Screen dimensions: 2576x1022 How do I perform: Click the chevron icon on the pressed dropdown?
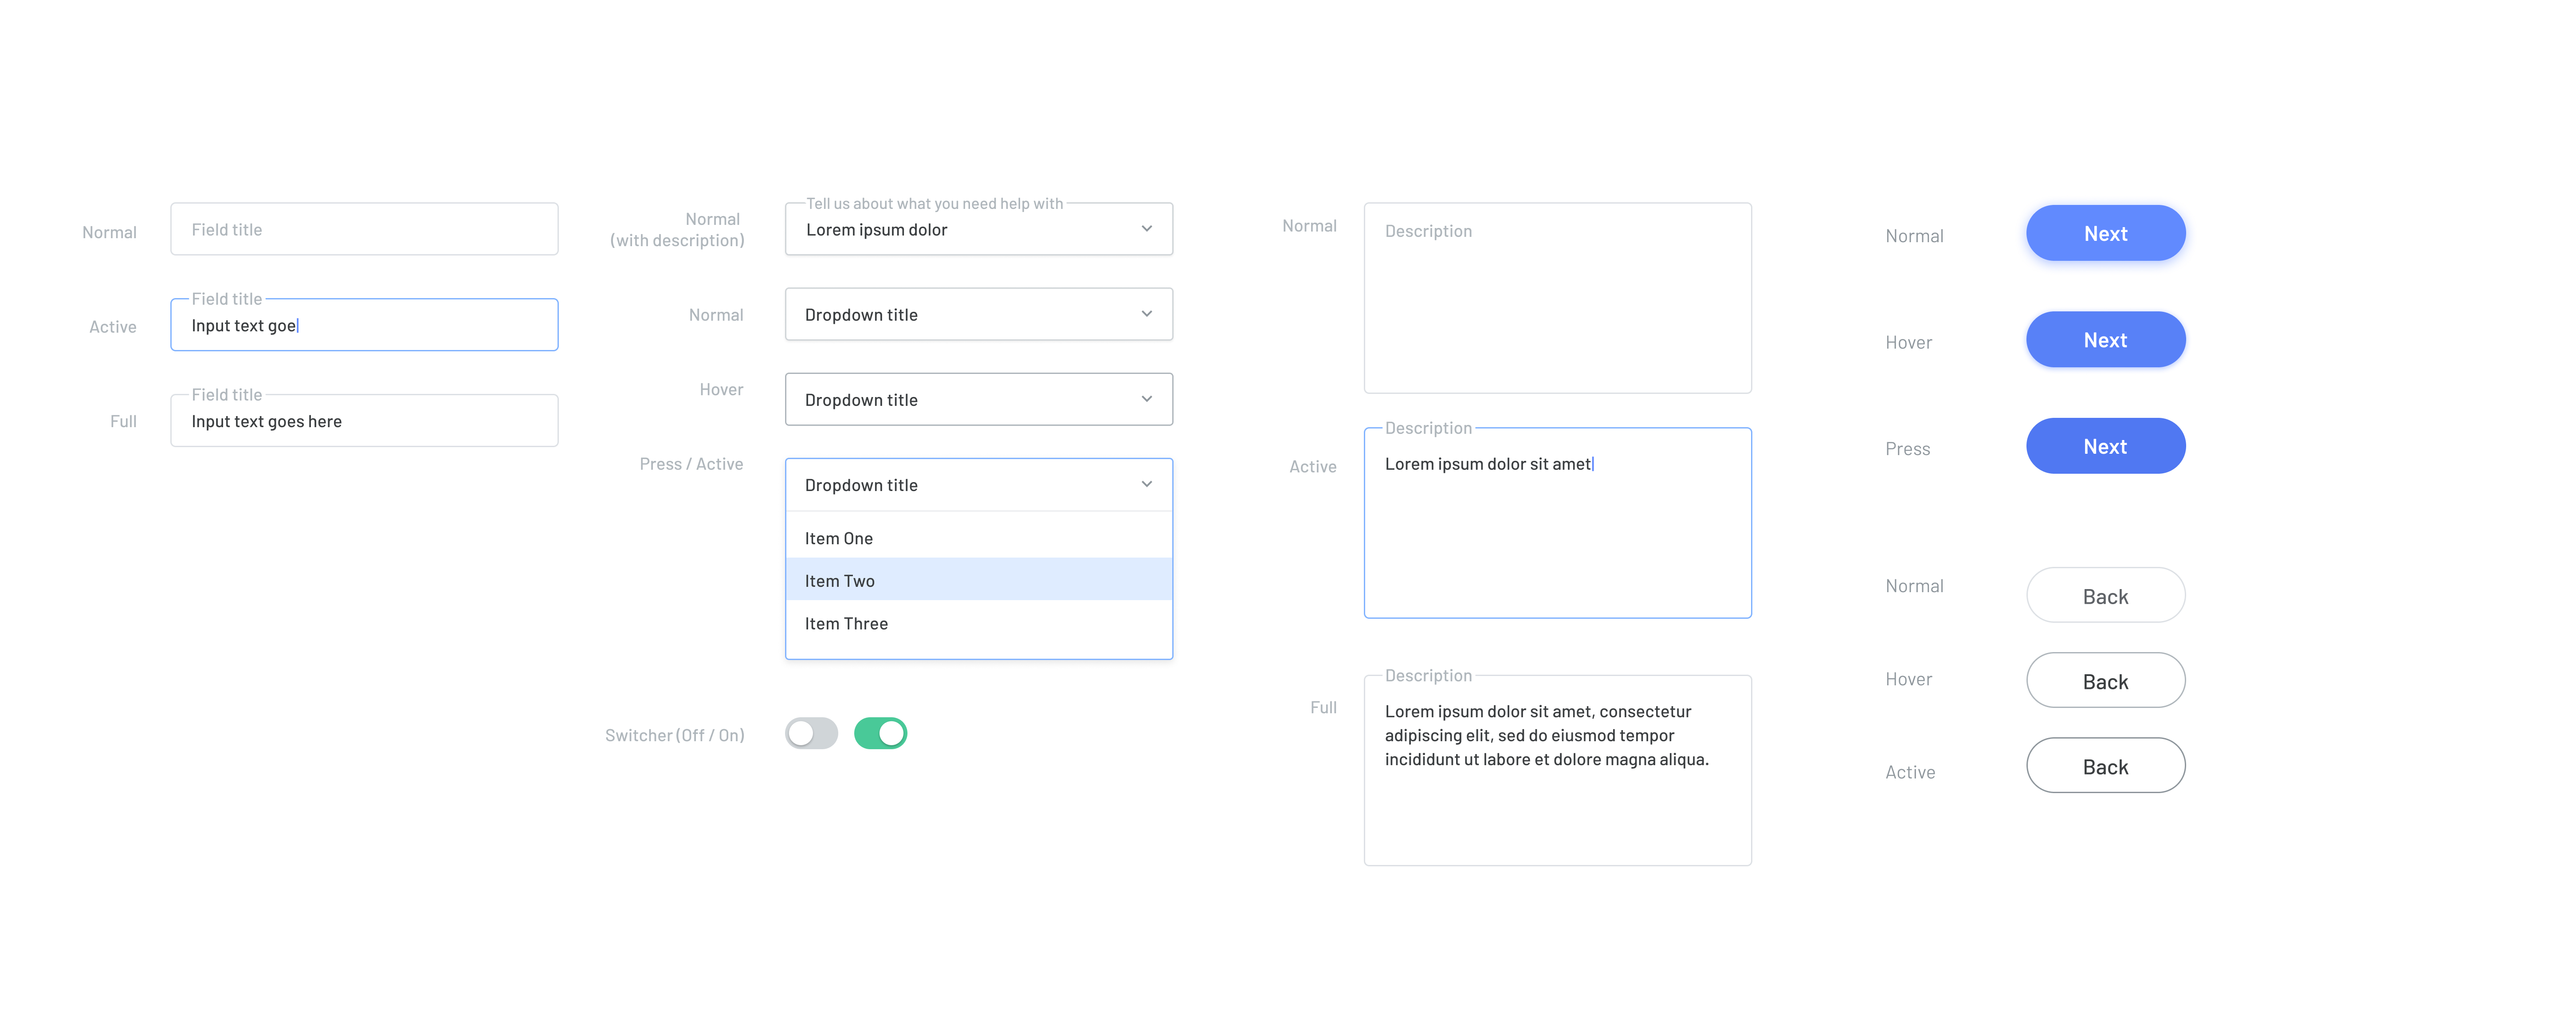[x=1147, y=484]
